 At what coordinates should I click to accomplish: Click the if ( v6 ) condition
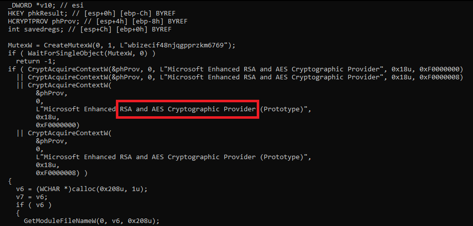(x=31, y=205)
